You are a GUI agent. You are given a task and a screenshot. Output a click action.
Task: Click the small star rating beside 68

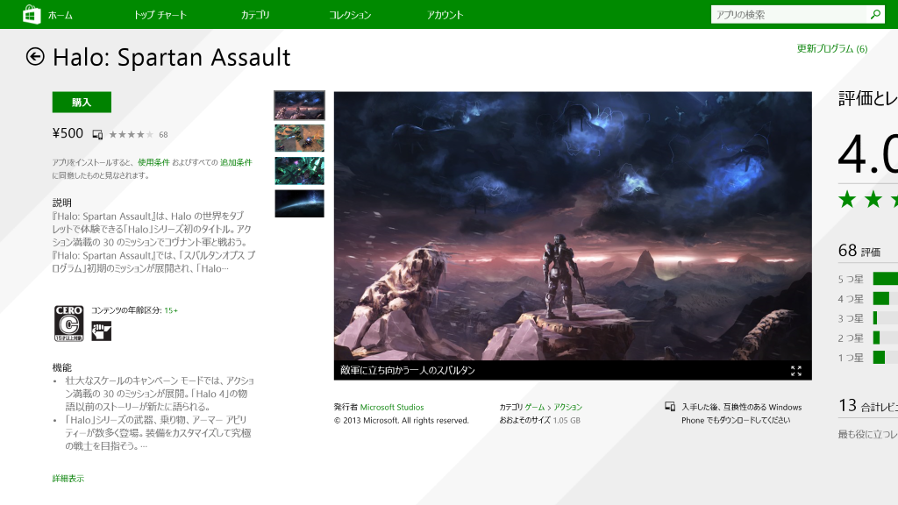coord(132,134)
